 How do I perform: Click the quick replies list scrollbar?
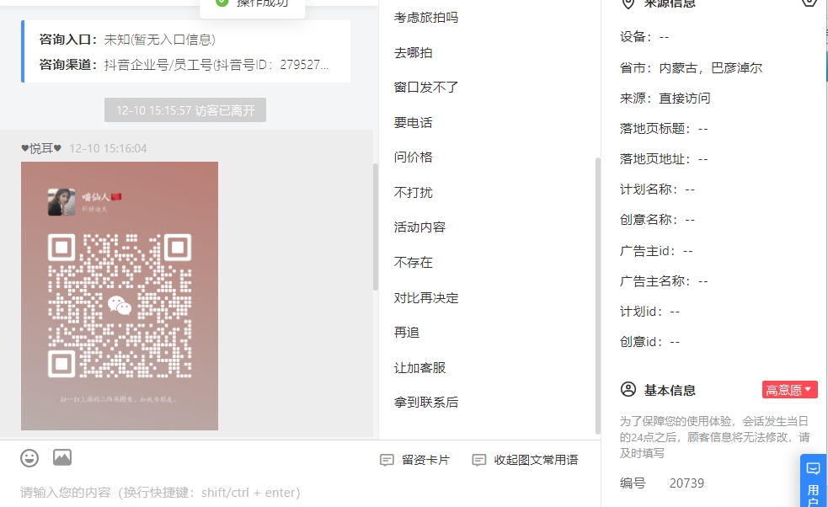click(x=598, y=296)
